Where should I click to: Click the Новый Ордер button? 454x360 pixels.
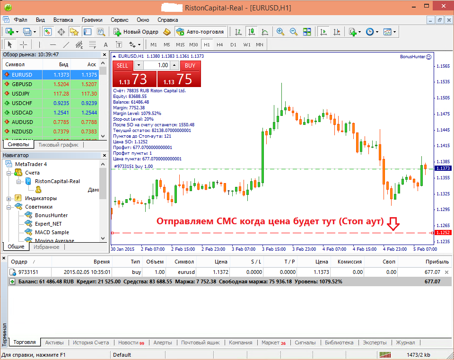pyautogui.click(x=136, y=32)
